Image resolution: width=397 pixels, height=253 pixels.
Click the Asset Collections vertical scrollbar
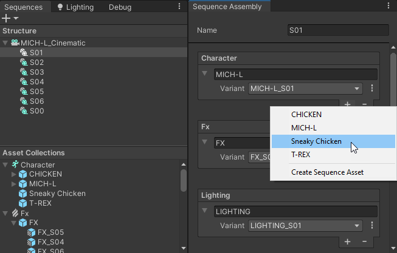click(184, 180)
